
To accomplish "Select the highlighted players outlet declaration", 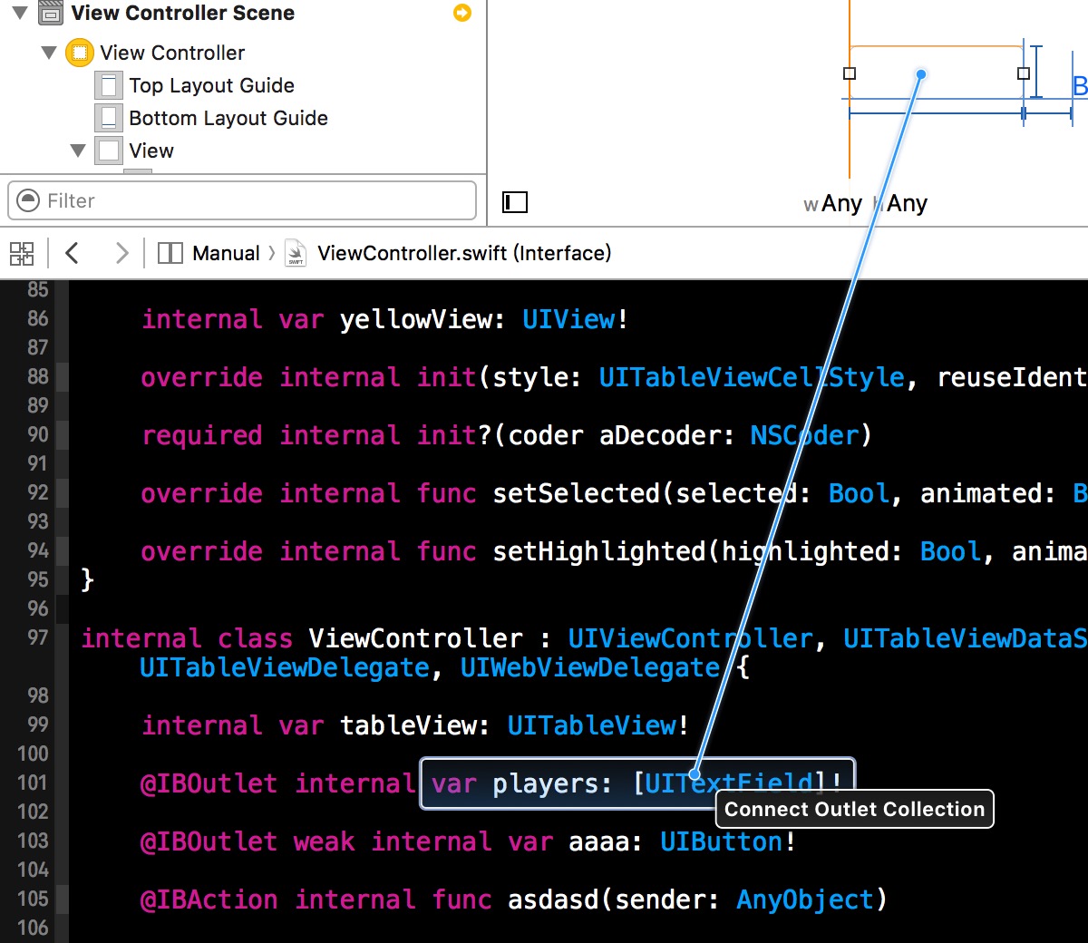I will 635,783.
